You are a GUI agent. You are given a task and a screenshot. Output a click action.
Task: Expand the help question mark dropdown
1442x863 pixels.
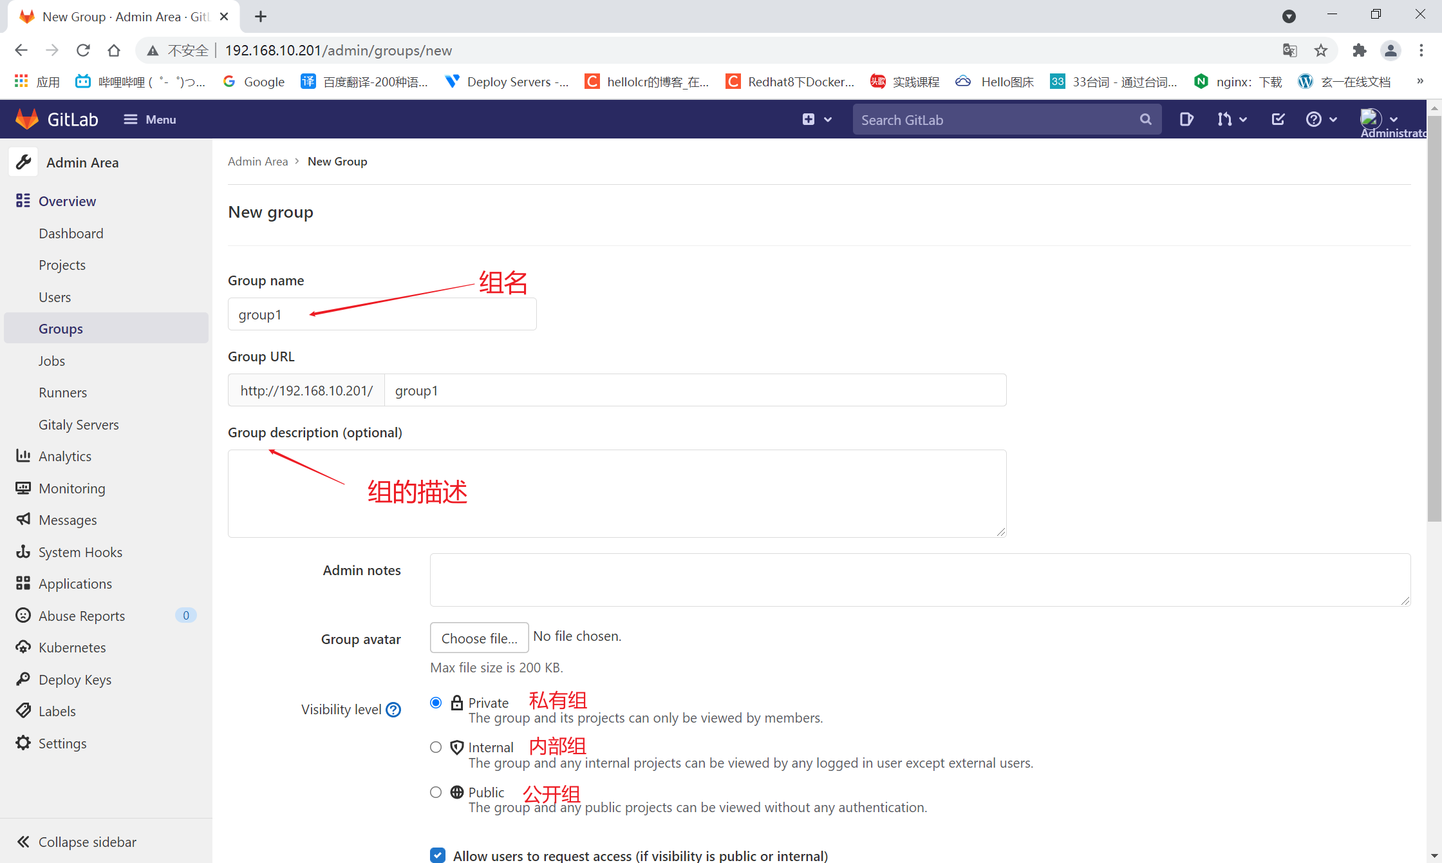point(1321,119)
